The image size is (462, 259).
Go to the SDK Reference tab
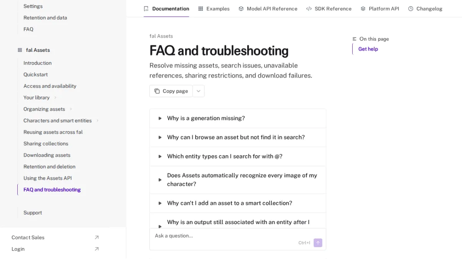[x=329, y=8]
